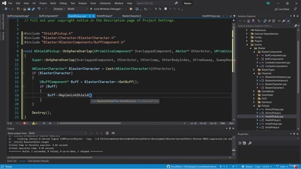Expand the External Dependencies node
This screenshot has width=301, height=169.
click(x=247, y=34)
